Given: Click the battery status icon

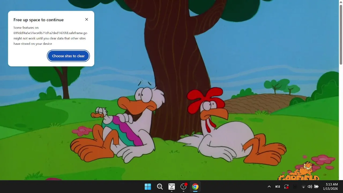Looking at the screenshot, I should (316, 187).
